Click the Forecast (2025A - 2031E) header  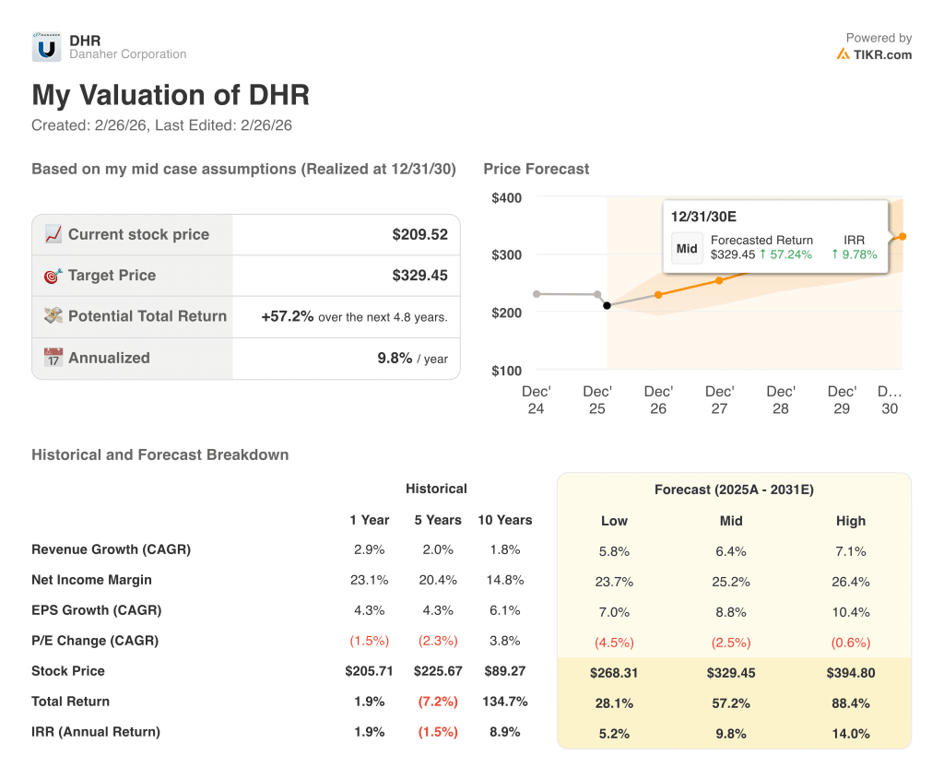tap(731, 490)
